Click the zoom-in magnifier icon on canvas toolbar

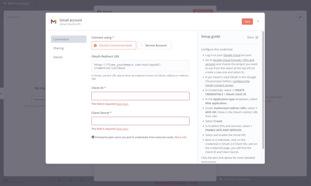(59, 180)
